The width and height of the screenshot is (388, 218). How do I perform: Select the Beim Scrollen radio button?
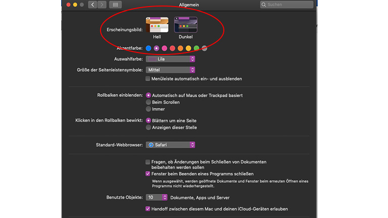148,102
